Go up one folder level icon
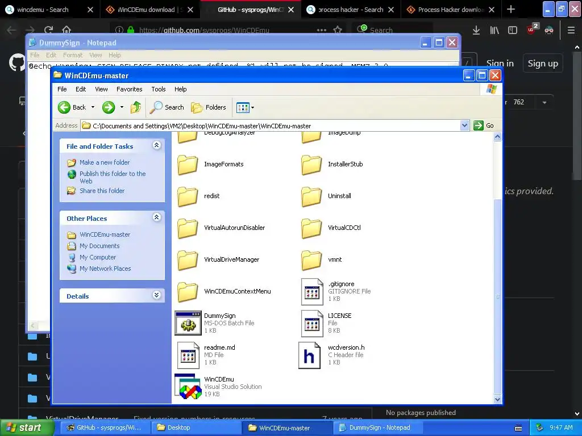Screen dimensions: 582x436 click(136, 107)
